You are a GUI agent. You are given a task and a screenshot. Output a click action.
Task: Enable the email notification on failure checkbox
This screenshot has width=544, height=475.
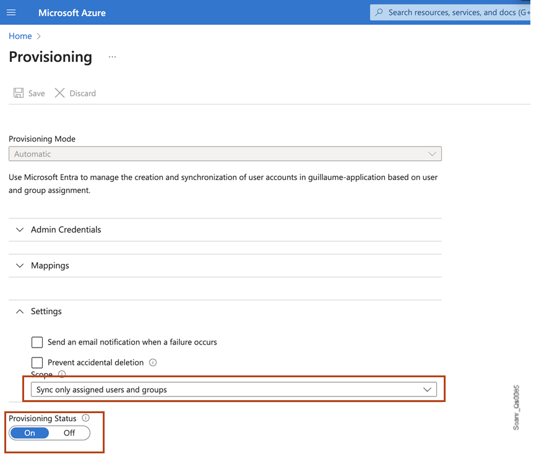coord(37,342)
